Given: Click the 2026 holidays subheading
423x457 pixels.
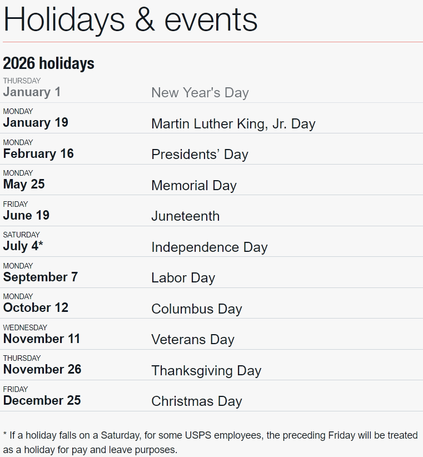Looking at the screenshot, I should [x=49, y=63].
